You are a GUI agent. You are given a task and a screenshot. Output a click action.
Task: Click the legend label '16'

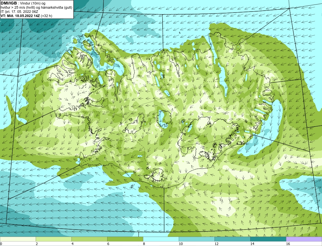click(288, 244)
